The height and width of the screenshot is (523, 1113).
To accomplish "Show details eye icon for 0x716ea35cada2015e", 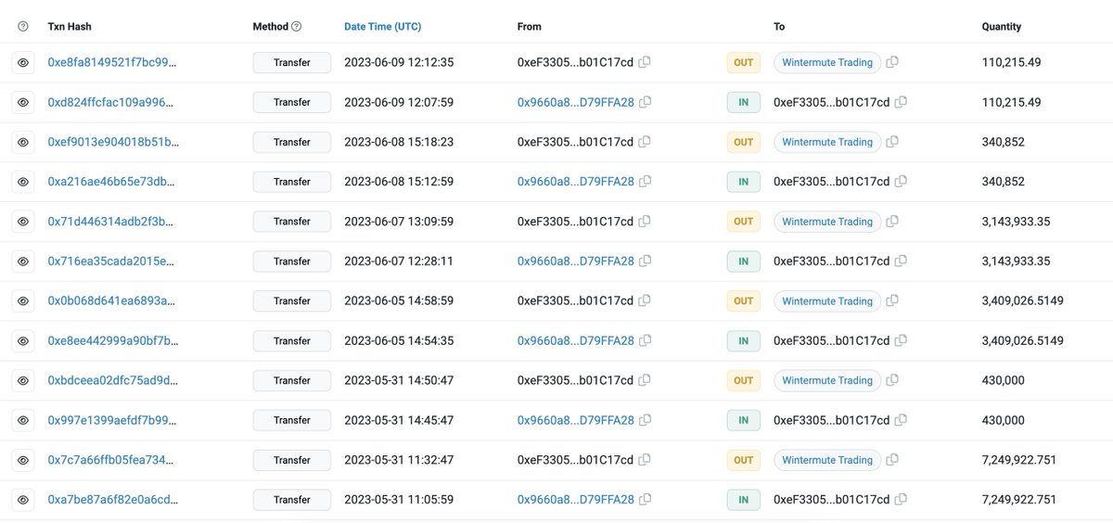I will point(23,261).
